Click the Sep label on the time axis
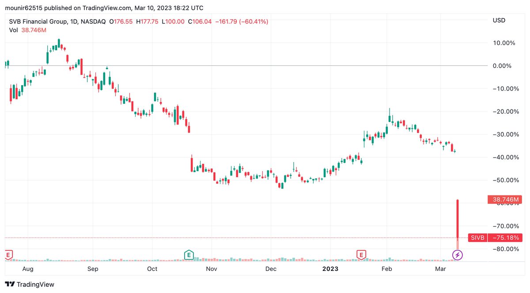This screenshot has height=293, width=530. (x=93, y=269)
